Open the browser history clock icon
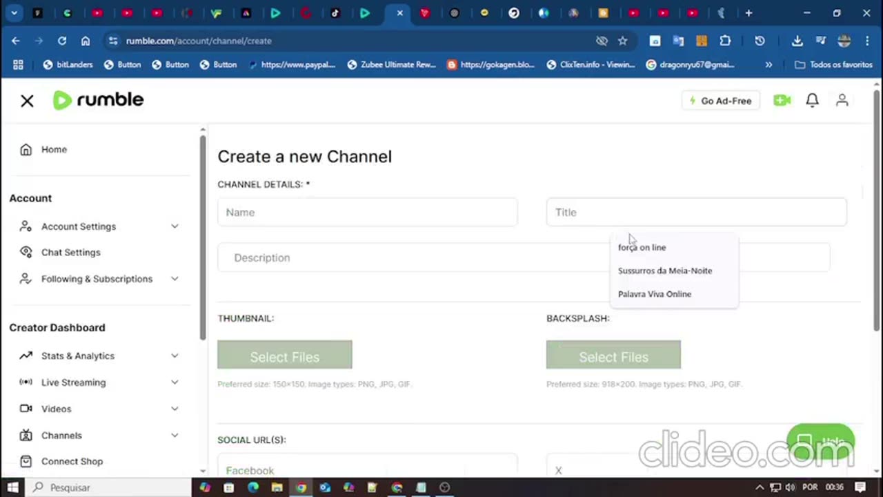 point(760,41)
